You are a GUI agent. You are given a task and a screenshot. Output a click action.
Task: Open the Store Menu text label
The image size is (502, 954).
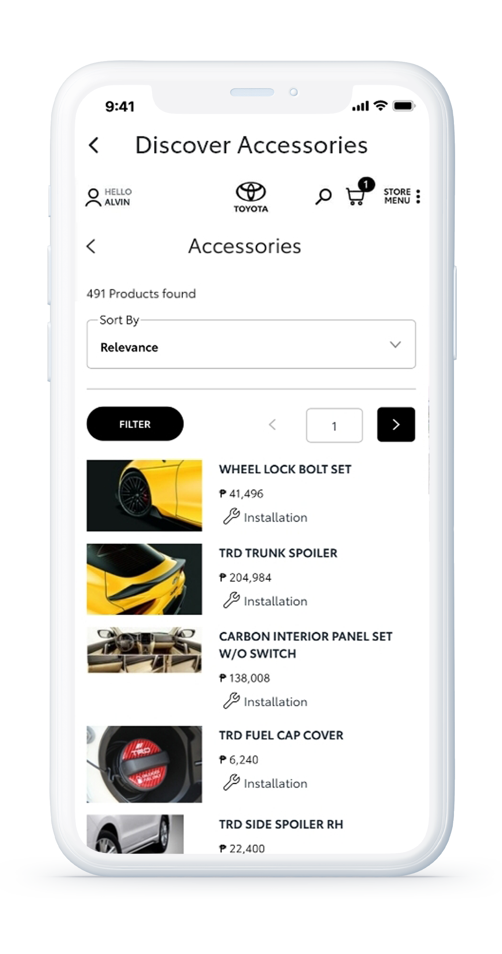pos(397,196)
